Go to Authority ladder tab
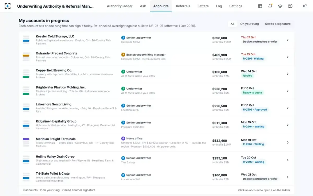313x196 pixels. pos(120,6)
